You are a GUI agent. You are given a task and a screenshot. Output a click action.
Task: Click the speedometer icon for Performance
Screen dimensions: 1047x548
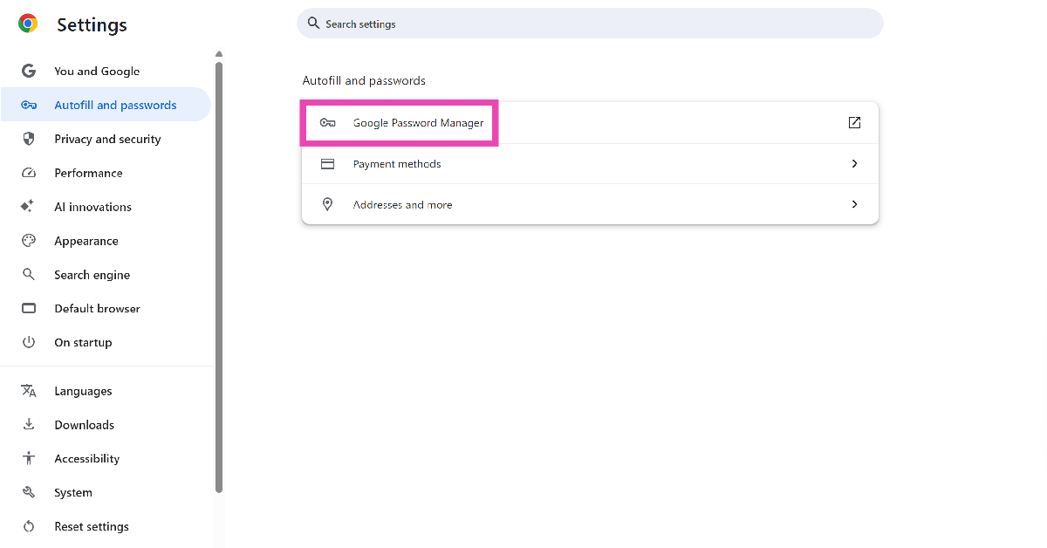[x=29, y=173]
